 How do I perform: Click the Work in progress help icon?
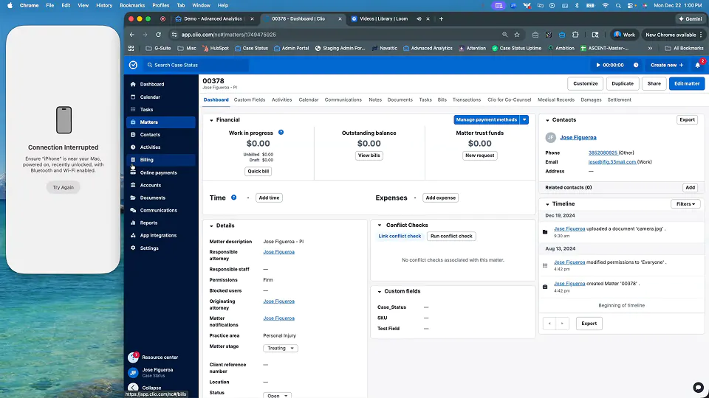click(281, 133)
